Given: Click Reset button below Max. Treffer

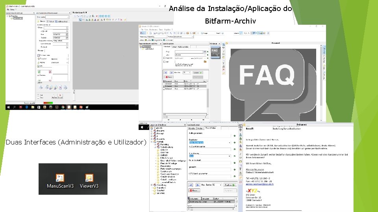Looking at the screenshot, I should 194,190.
